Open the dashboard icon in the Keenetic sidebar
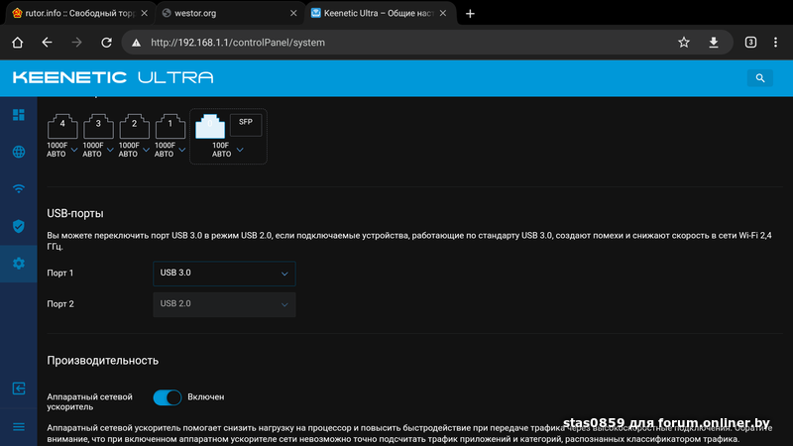Image resolution: width=793 pixels, height=446 pixels. [x=19, y=115]
